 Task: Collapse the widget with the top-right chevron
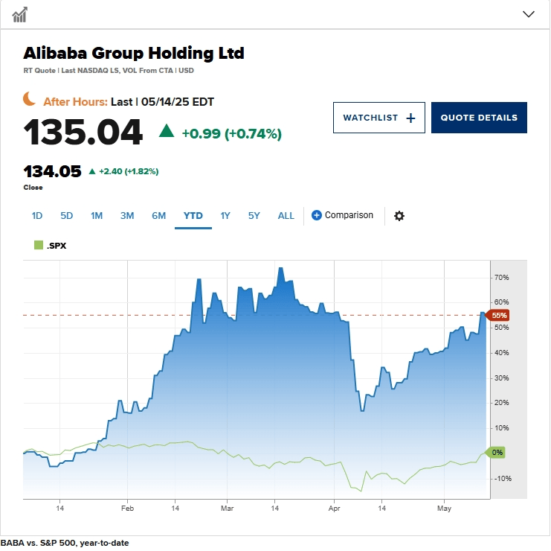(x=528, y=14)
